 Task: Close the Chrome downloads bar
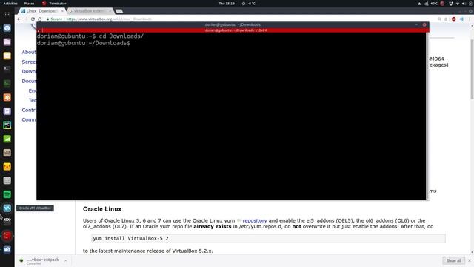point(470,260)
